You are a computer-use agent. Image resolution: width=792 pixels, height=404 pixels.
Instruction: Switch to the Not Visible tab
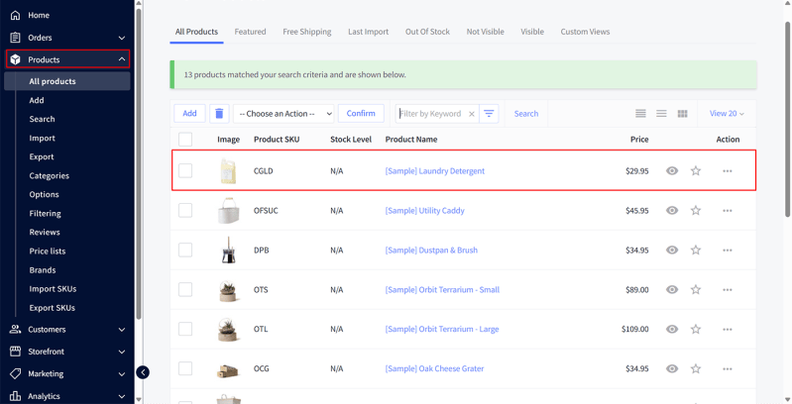(485, 32)
